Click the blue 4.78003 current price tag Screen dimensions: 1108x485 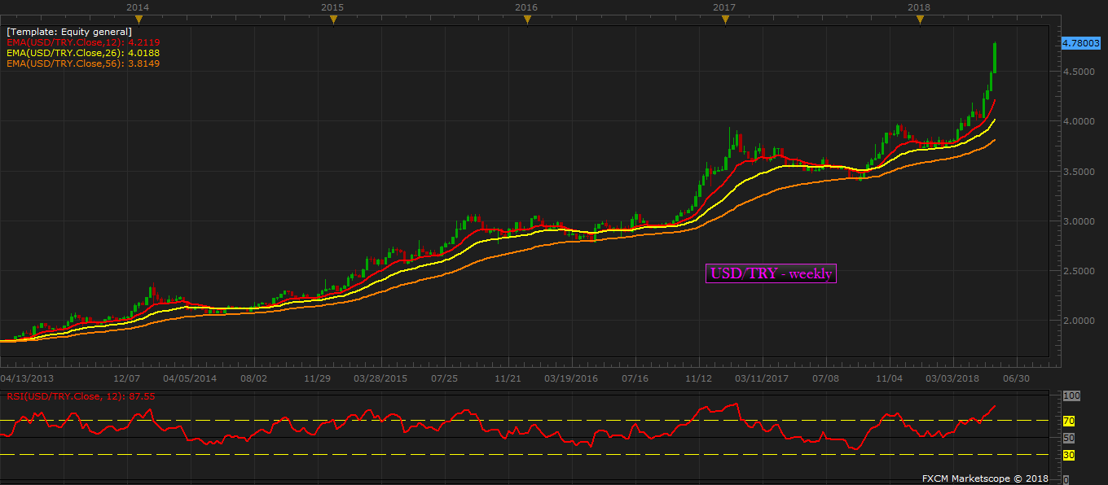pos(1082,43)
